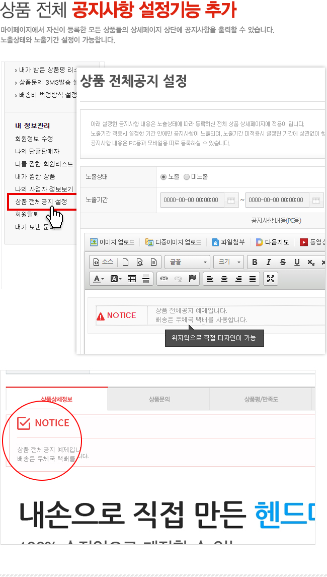Image resolution: width=327 pixels, height=577 pixels.
Task: Maximize the editor with the fullscreen icon
Action: [x=271, y=279]
